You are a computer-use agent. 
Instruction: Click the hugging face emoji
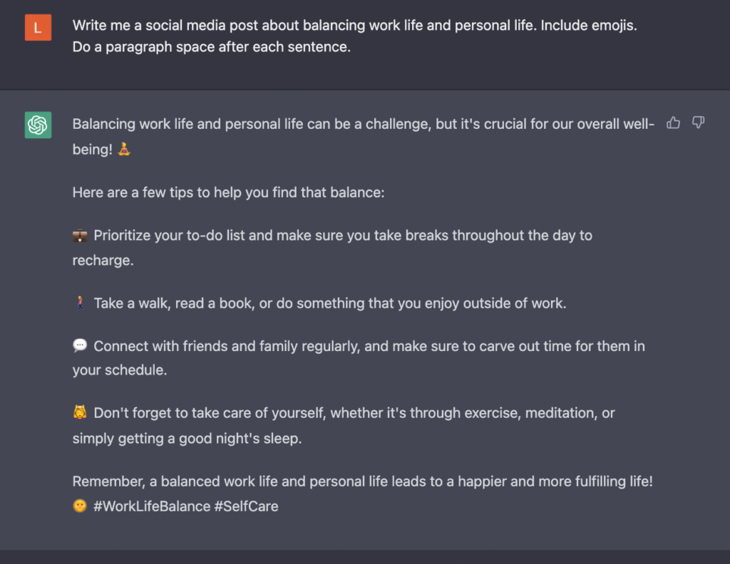(79, 412)
